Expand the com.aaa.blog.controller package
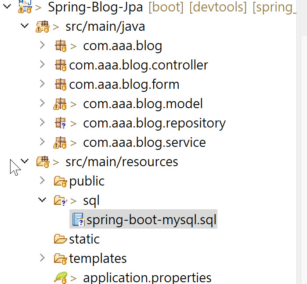307x284 pixels. [42, 64]
